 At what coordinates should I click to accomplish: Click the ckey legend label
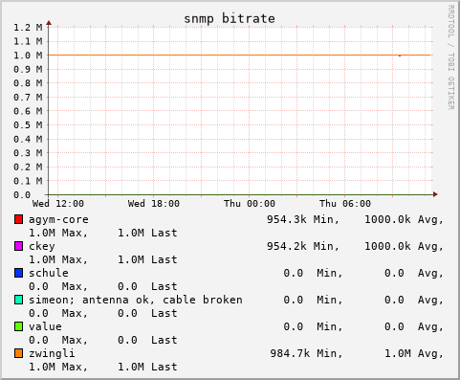(42, 246)
